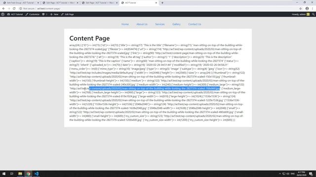Open the comments bubble in the admin bar
Viewport: 316px width, 177px height.
(x=44, y=14)
